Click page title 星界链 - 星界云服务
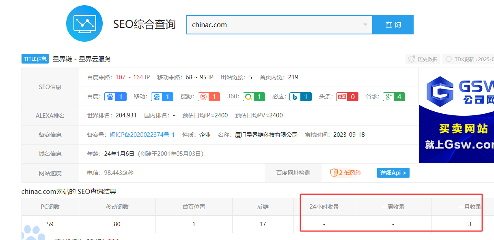The height and width of the screenshot is (240, 494). click(82, 59)
